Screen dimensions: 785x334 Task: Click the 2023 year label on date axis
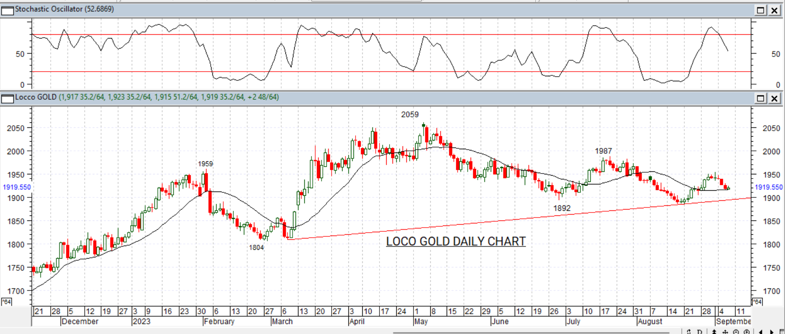(x=141, y=321)
